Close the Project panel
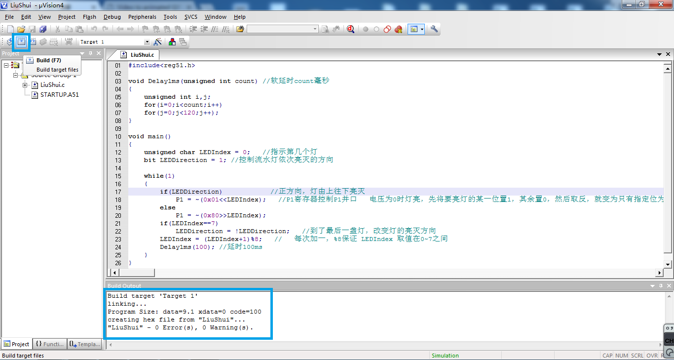Viewport: 674px width, 360px height. coord(99,53)
